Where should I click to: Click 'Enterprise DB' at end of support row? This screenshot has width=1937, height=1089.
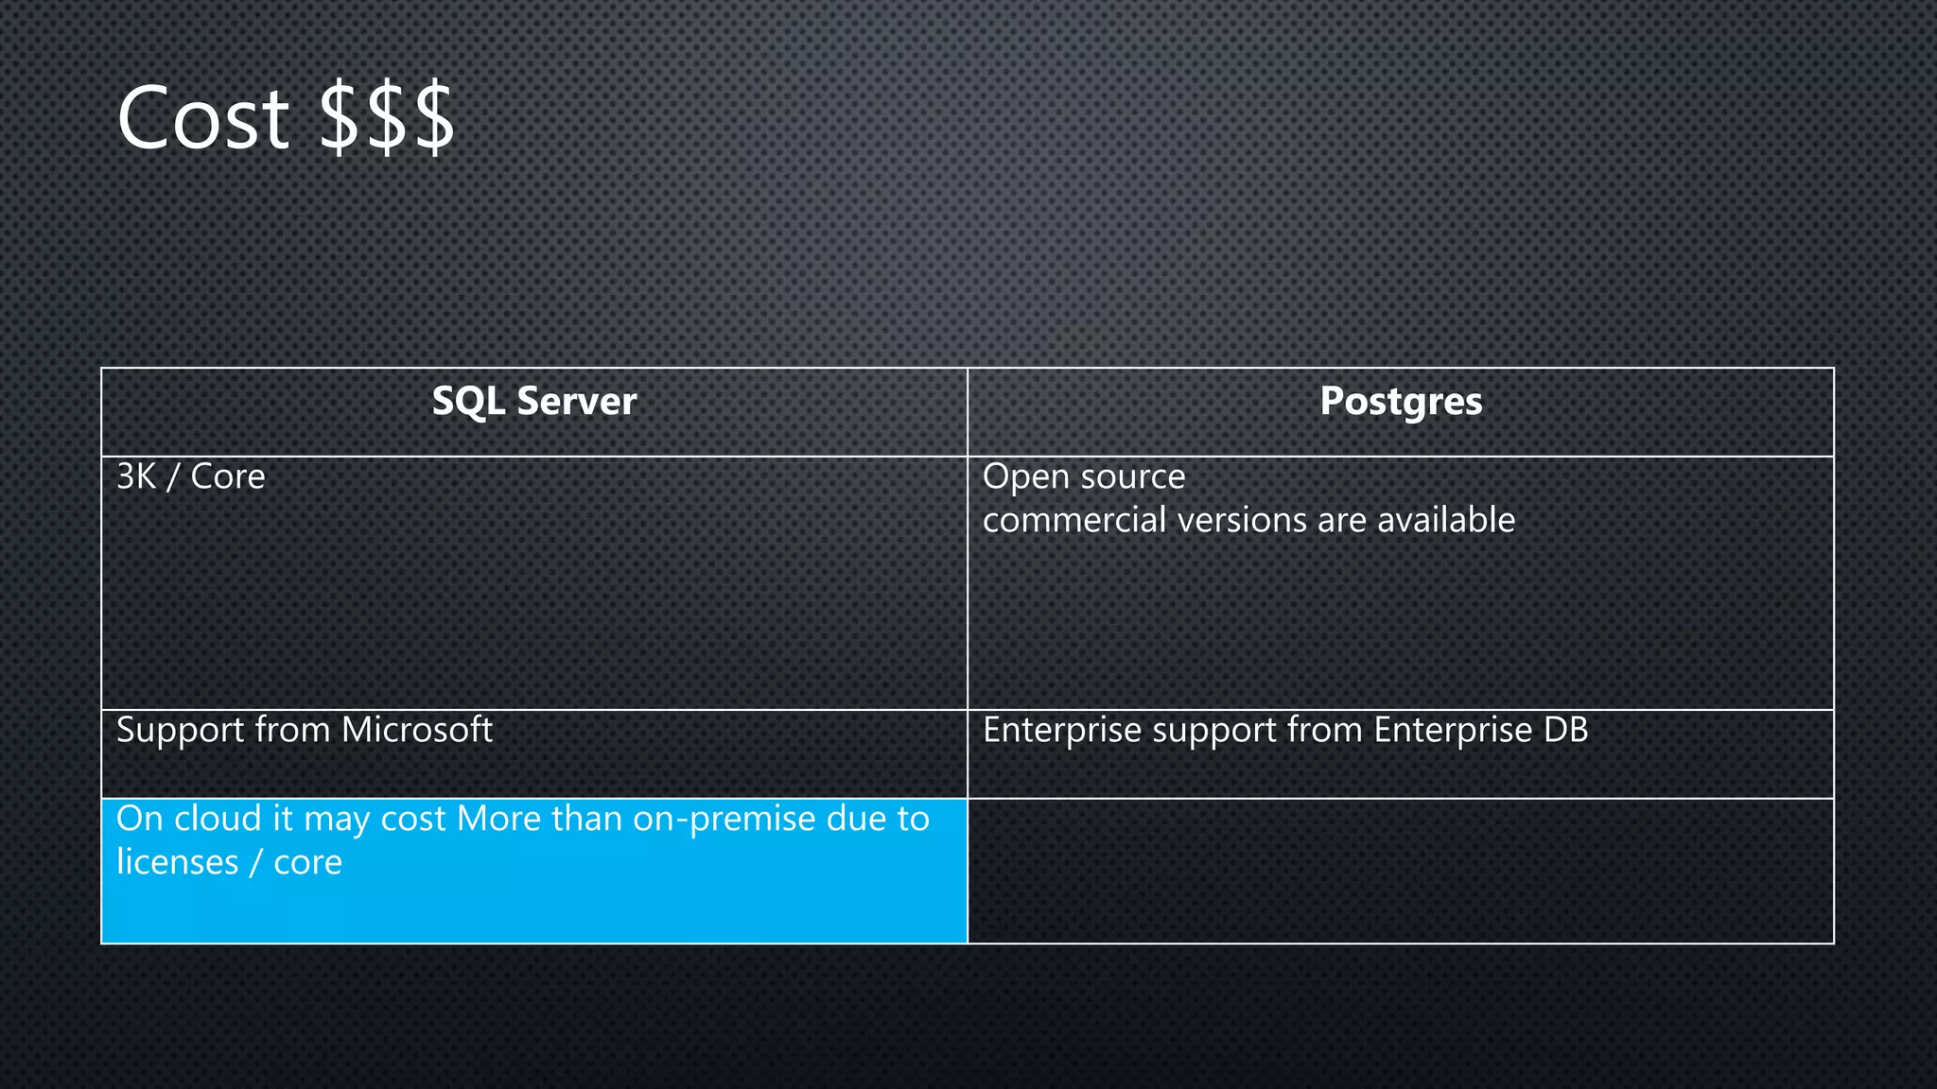pos(1481,730)
